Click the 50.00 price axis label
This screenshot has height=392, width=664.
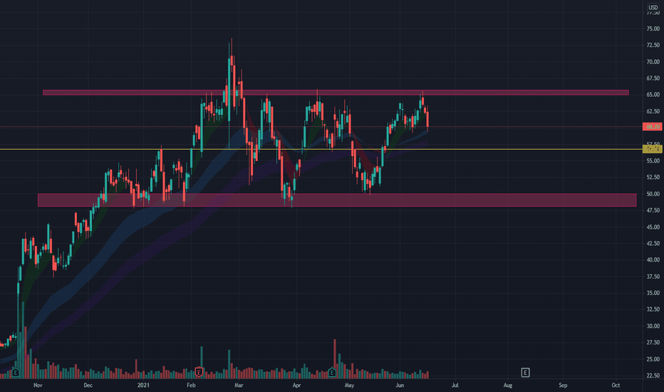click(653, 194)
